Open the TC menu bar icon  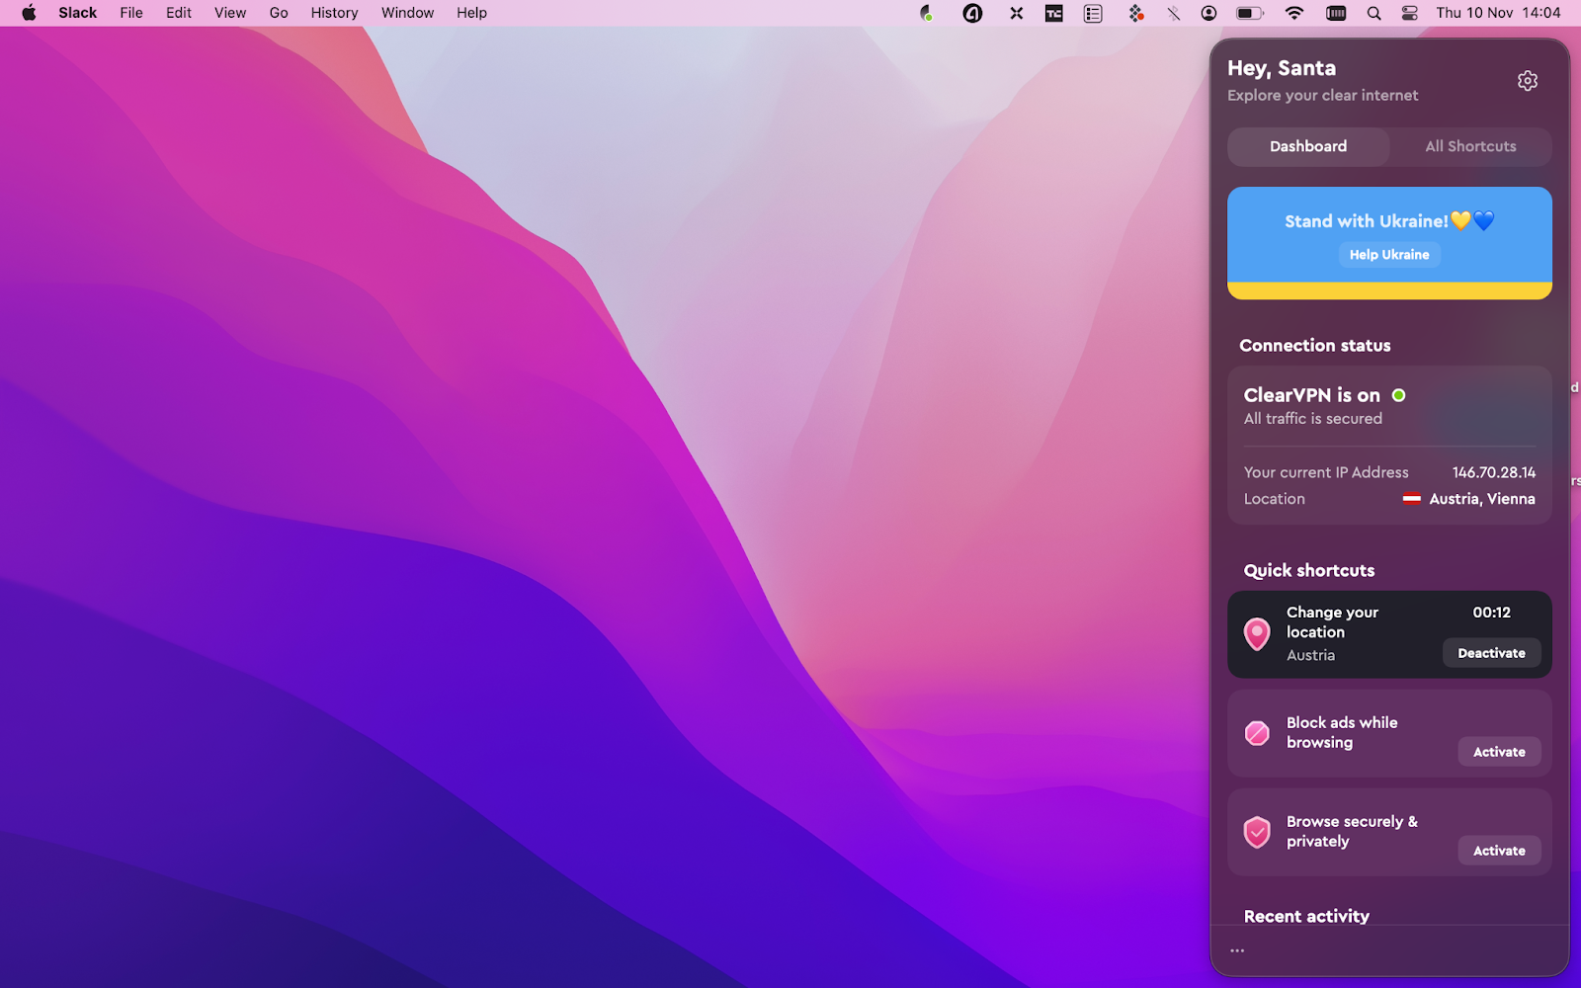(x=1054, y=13)
